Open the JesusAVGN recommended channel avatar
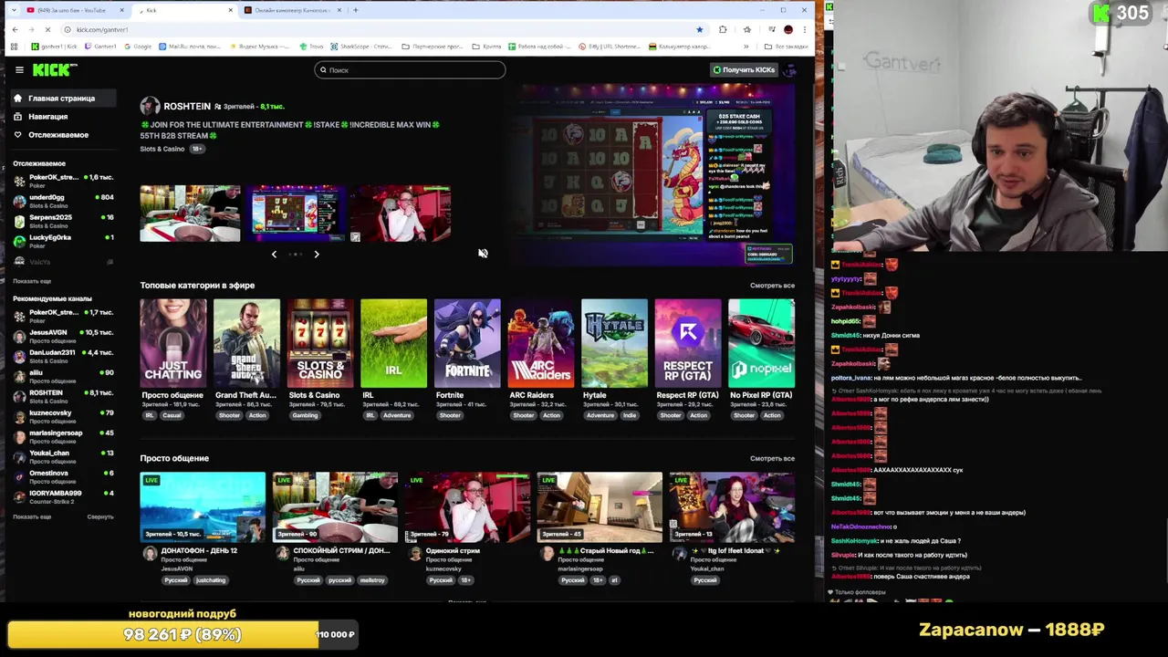1168x657 pixels. click(x=19, y=336)
